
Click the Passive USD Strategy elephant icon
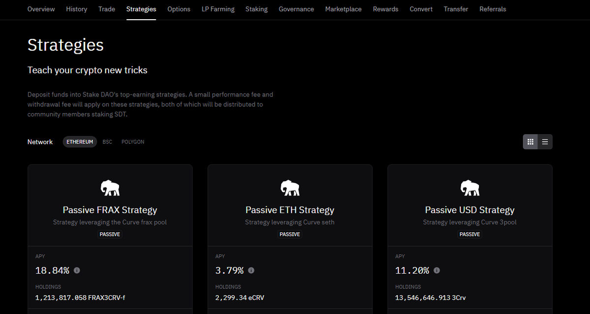tap(470, 188)
